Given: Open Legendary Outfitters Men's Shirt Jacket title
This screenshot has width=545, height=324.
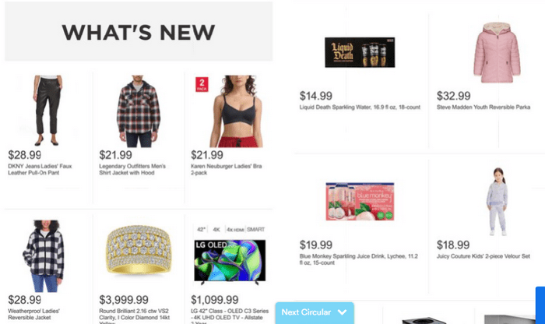Looking at the screenshot, I should pyautogui.click(x=132, y=169).
